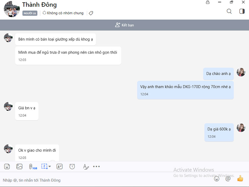Open the text formatting tool
This screenshot has height=187, width=249.
click(x=86, y=166)
